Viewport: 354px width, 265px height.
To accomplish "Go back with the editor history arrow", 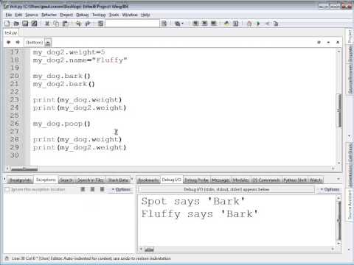I will pyautogui.click(x=9, y=42).
